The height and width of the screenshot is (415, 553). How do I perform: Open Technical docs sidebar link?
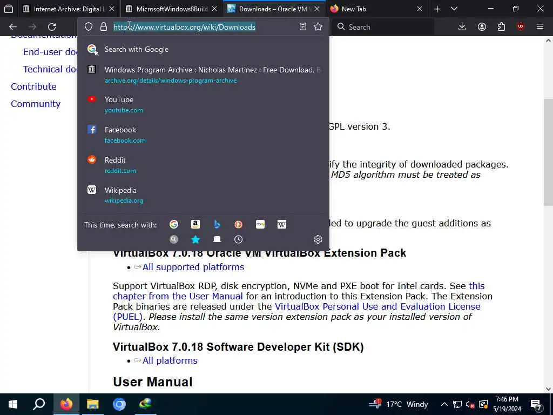coord(50,69)
